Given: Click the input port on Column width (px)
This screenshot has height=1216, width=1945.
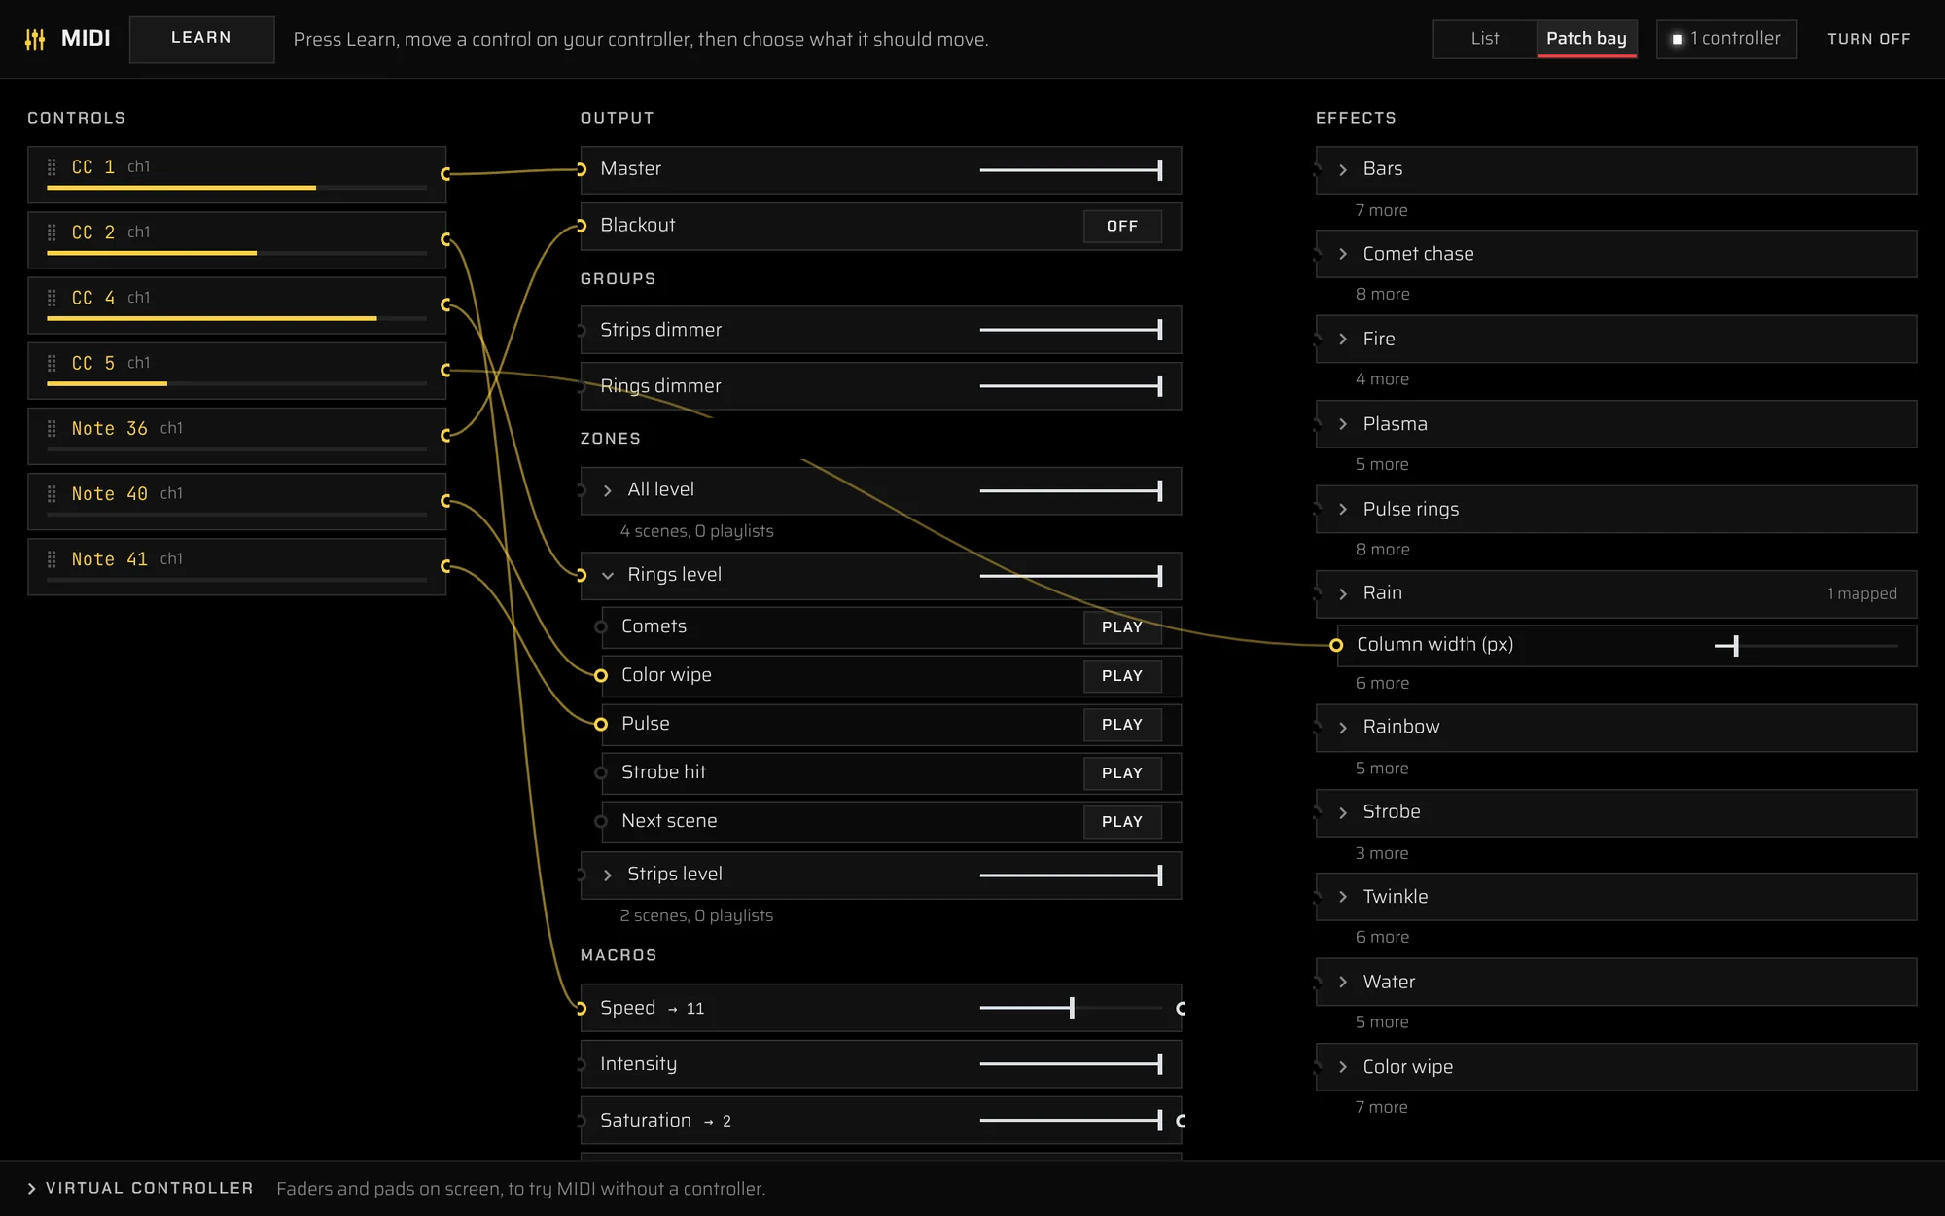Looking at the screenshot, I should pos(1336,645).
